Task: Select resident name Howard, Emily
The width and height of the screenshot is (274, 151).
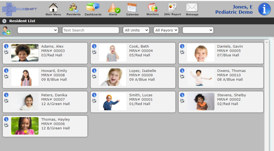Action: click(54, 71)
